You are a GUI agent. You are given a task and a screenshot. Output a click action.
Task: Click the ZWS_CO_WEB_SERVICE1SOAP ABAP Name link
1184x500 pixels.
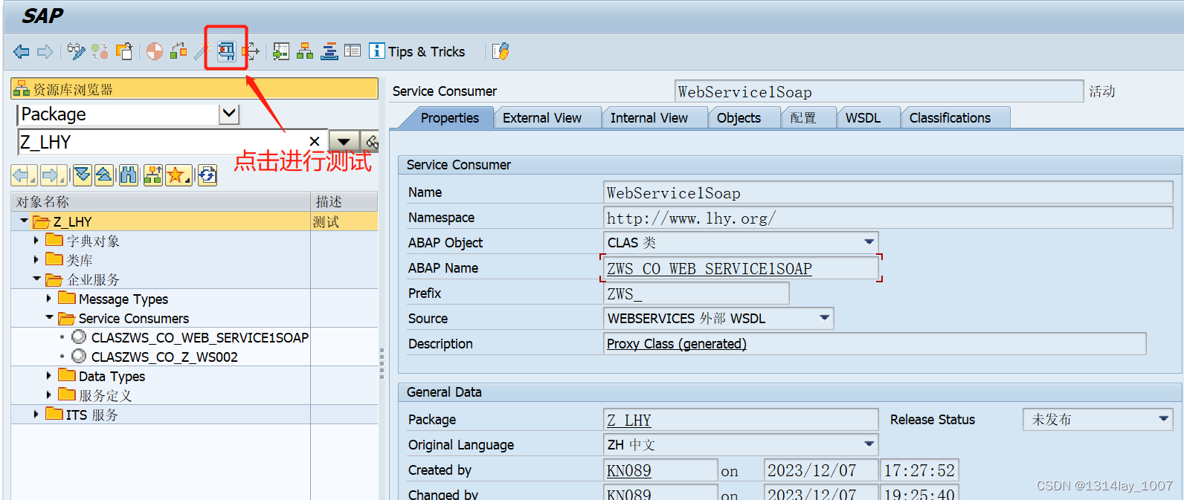pyautogui.click(x=710, y=269)
